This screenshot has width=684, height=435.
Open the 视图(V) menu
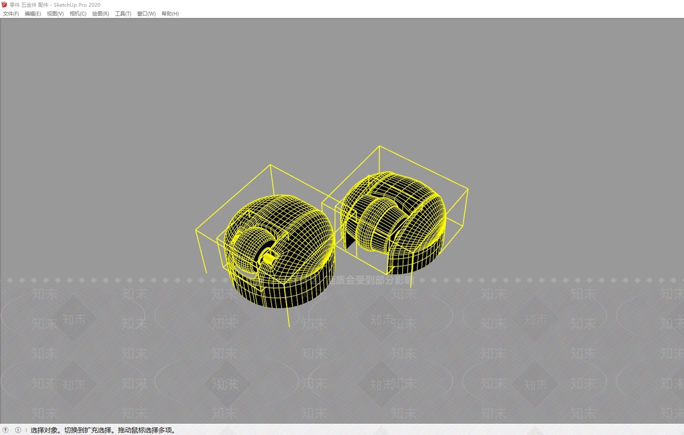55,14
